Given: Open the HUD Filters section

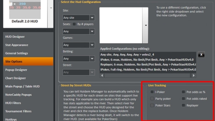Looking at the screenshot, I should coord(28,103).
